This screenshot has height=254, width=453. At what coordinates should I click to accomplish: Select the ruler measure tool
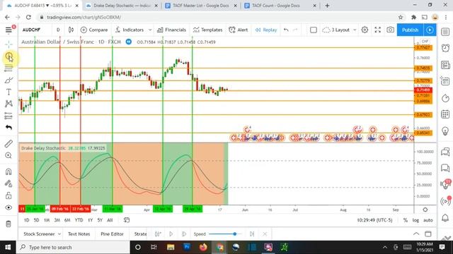coord(8,143)
